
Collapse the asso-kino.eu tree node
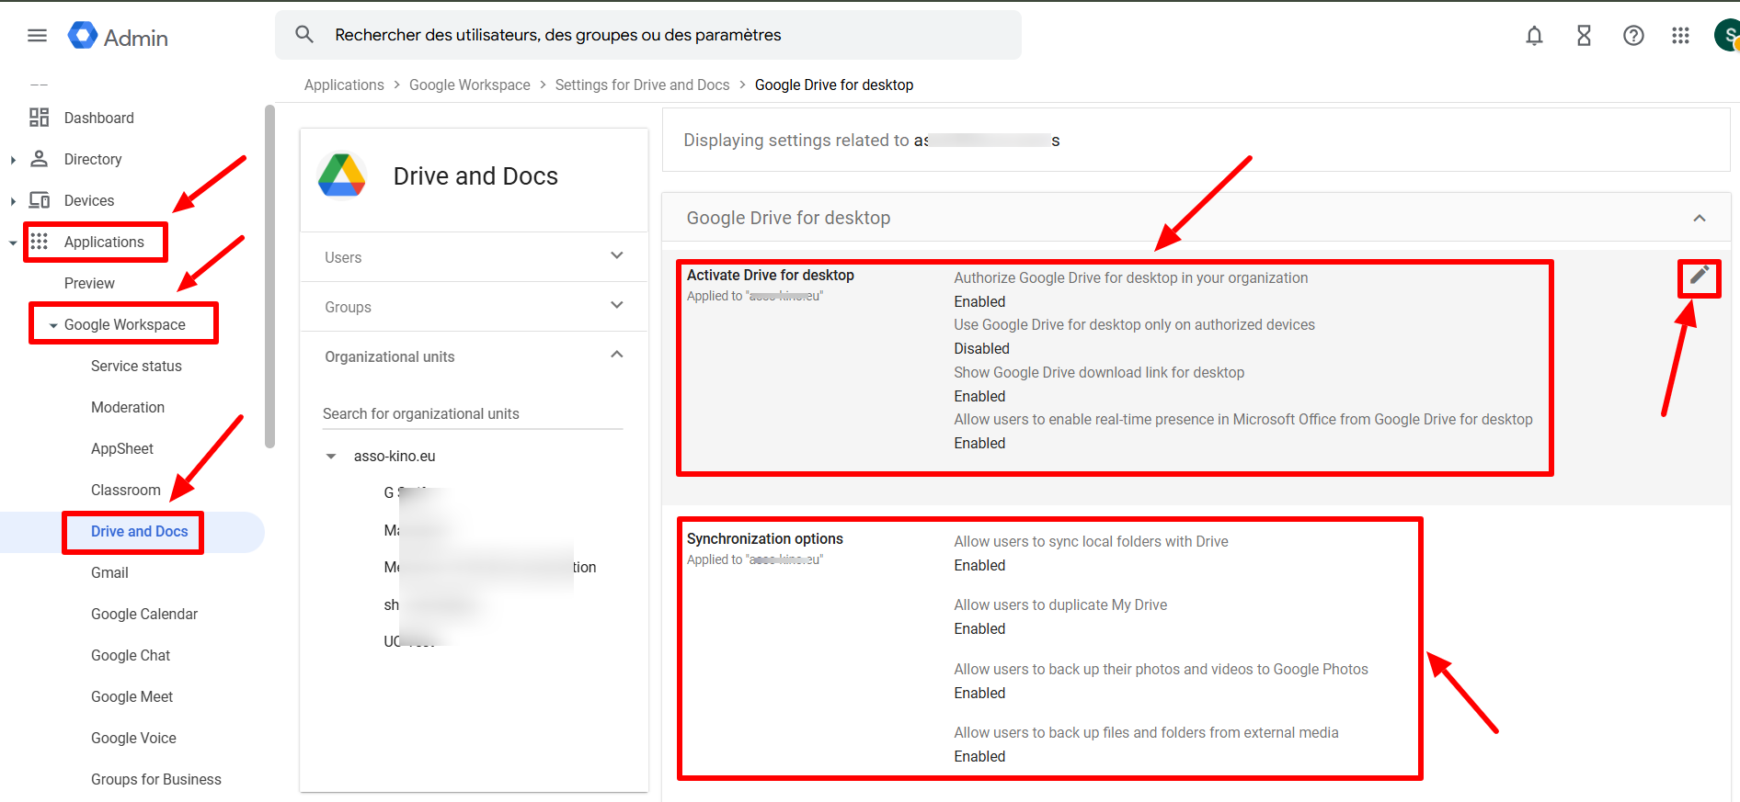331,457
